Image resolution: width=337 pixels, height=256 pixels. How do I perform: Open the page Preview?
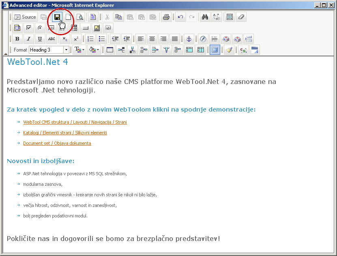(x=80, y=17)
